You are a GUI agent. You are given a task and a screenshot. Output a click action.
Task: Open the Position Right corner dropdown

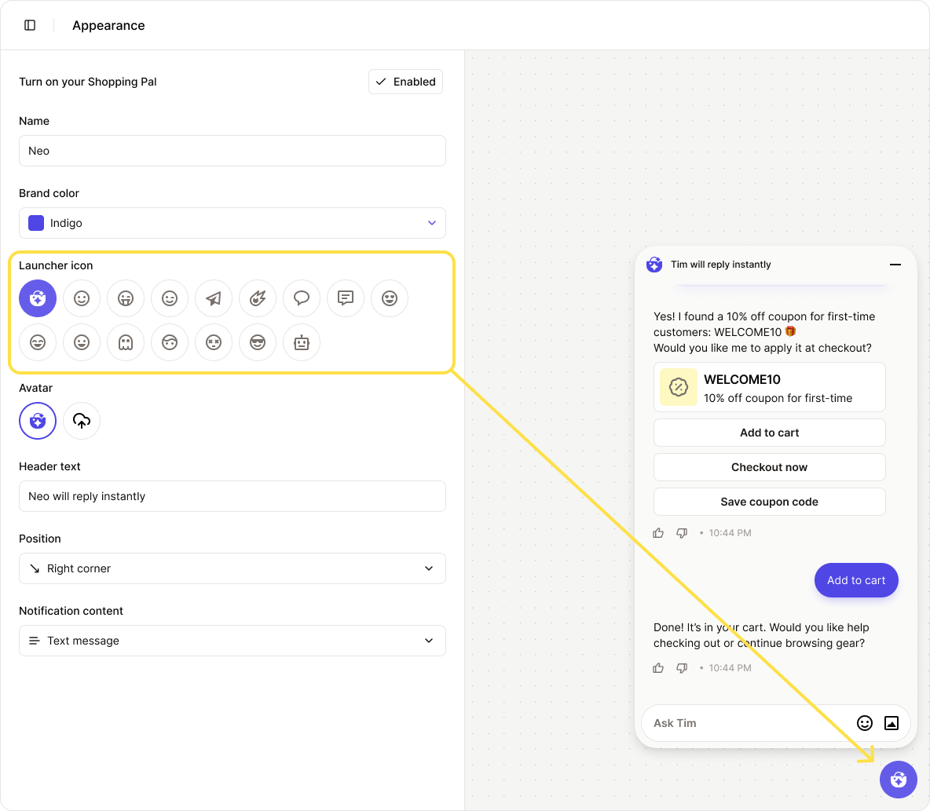click(233, 568)
